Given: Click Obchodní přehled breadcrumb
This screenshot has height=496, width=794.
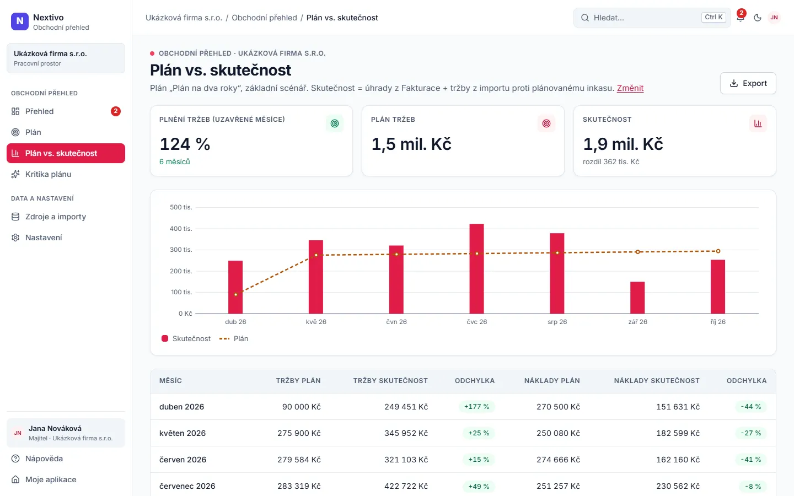Looking at the screenshot, I should [x=264, y=18].
